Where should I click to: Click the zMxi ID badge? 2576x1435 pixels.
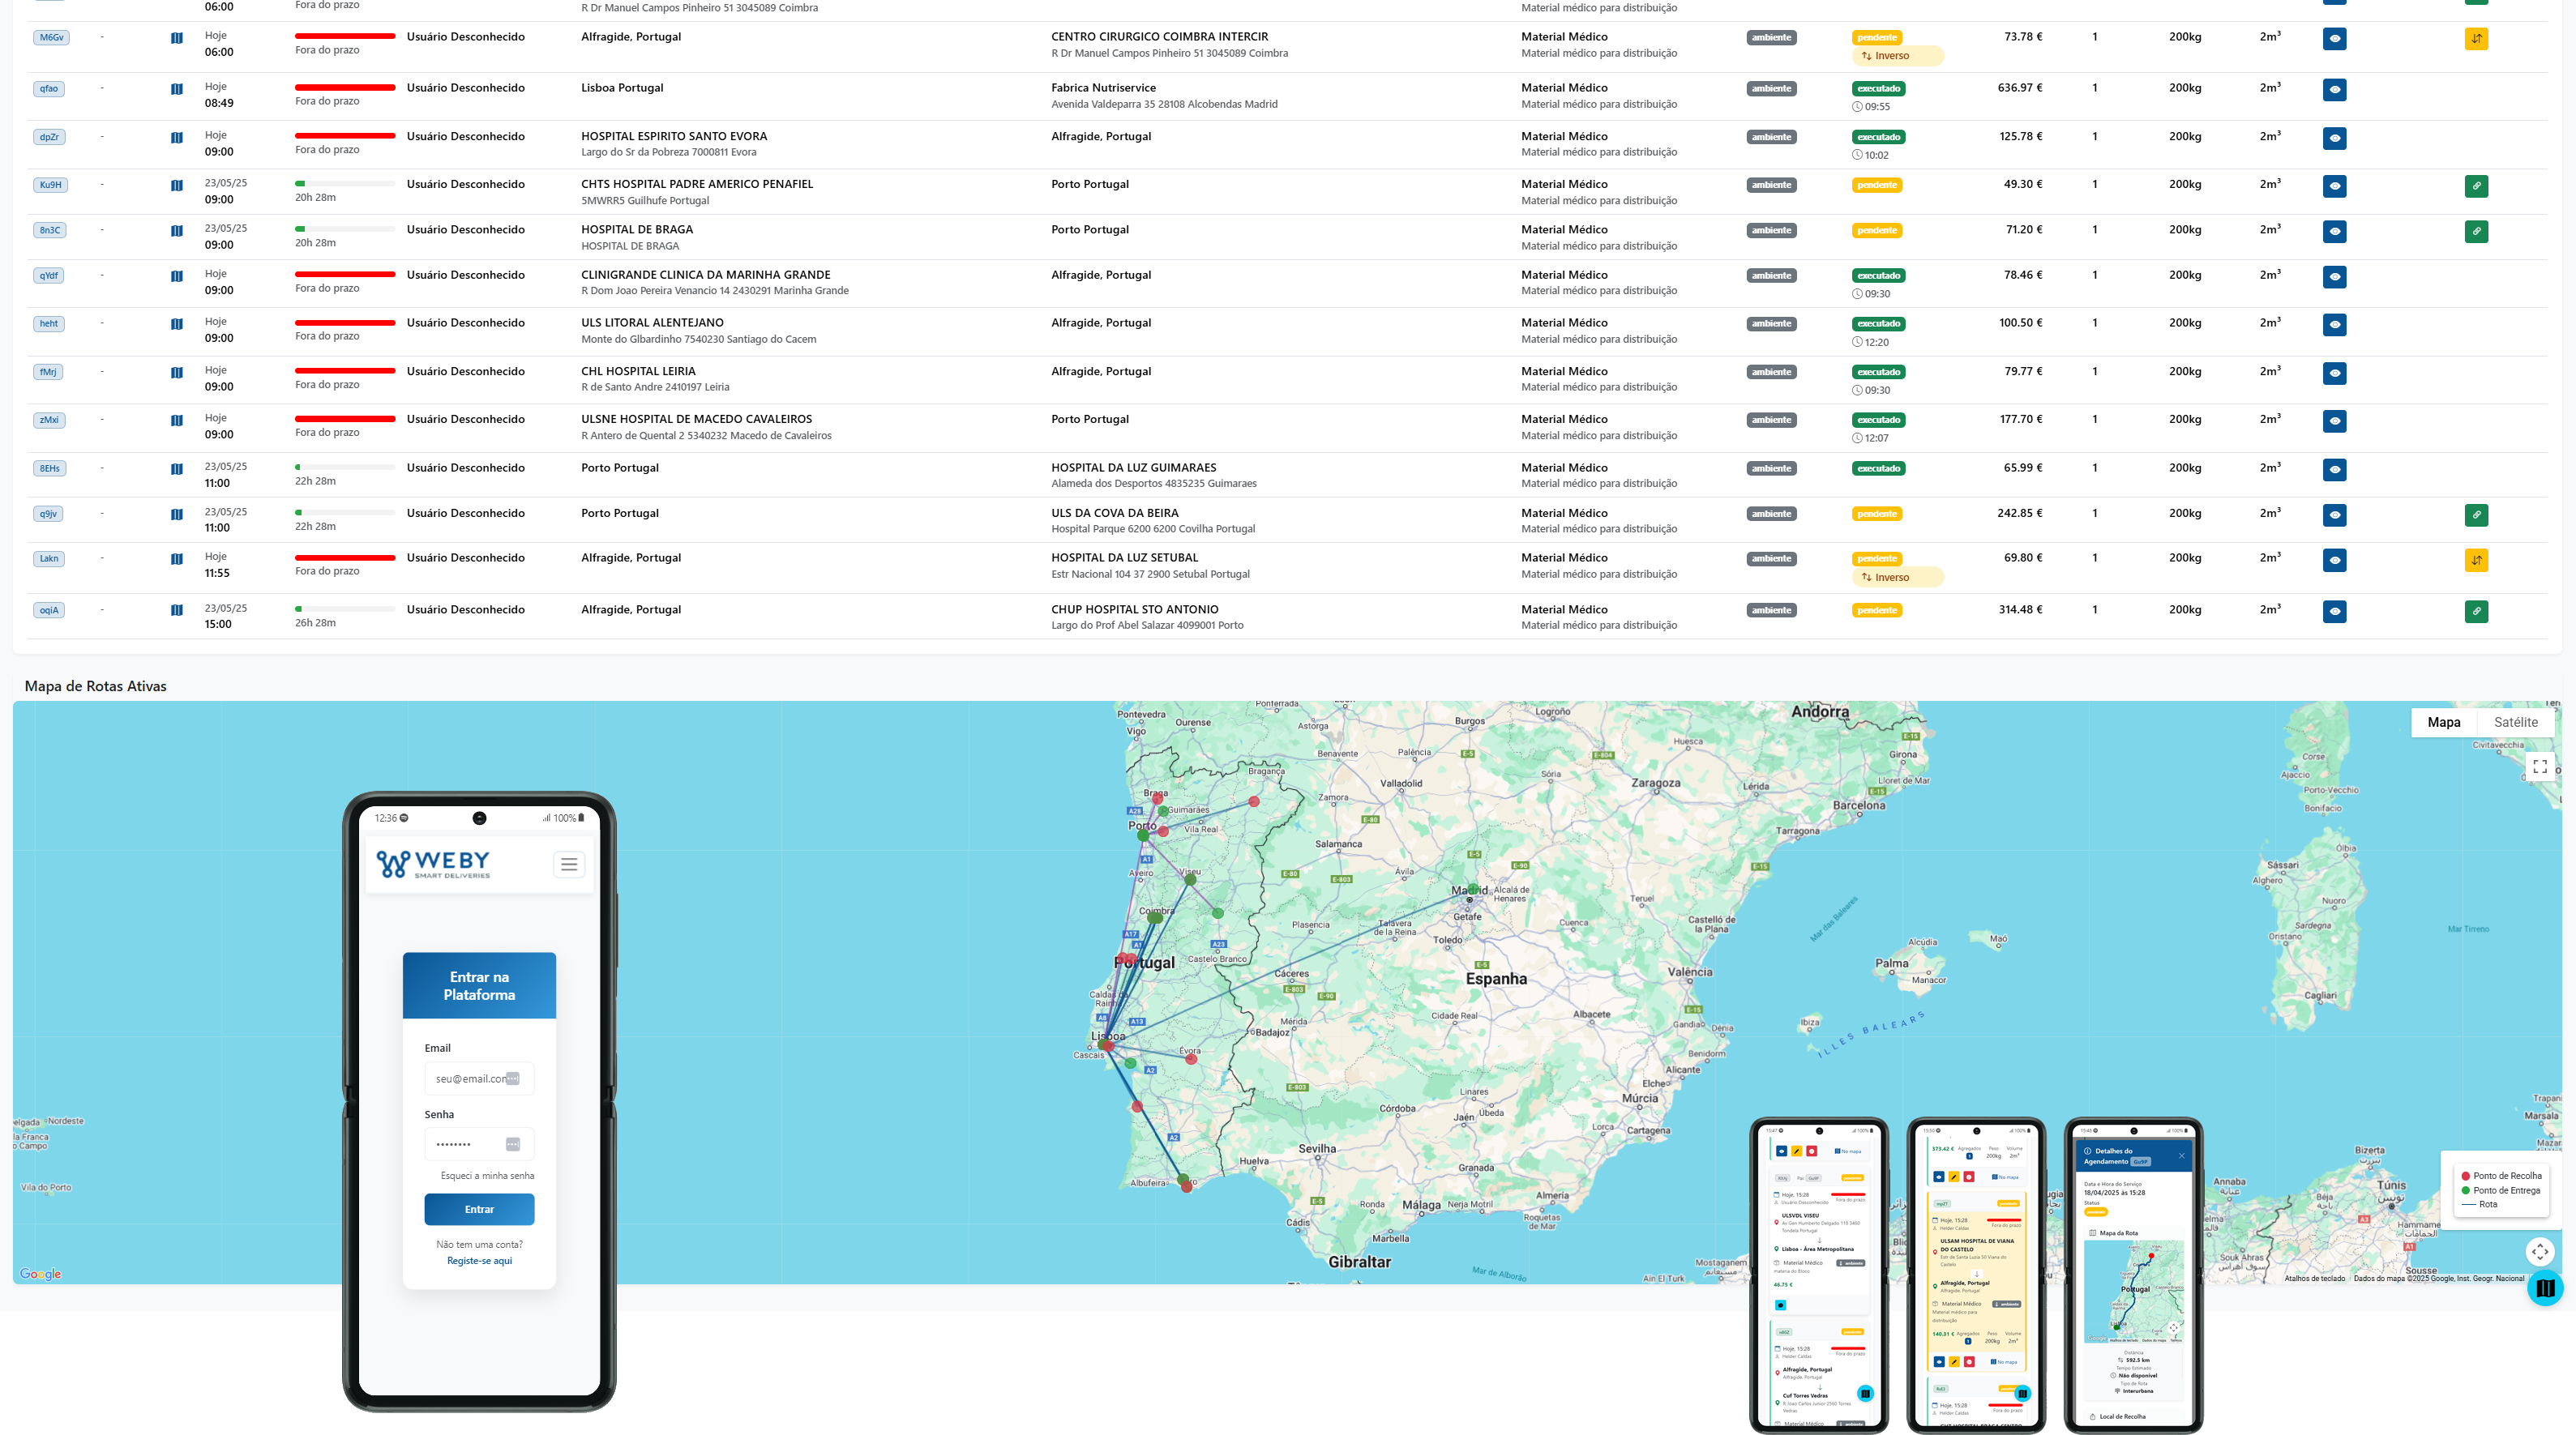click(x=49, y=421)
